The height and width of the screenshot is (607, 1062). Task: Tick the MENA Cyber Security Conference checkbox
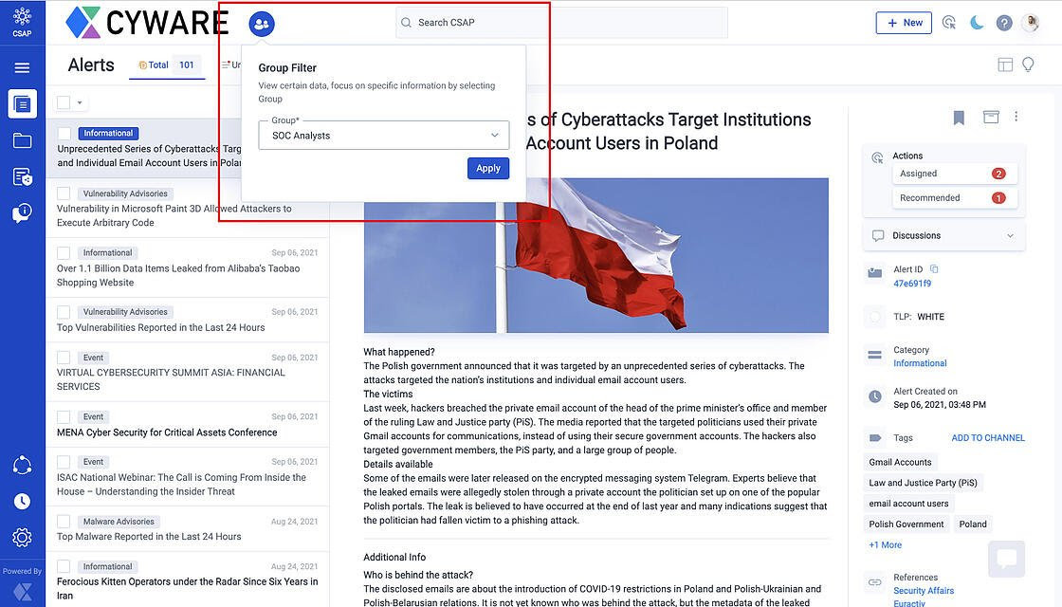(64, 417)
